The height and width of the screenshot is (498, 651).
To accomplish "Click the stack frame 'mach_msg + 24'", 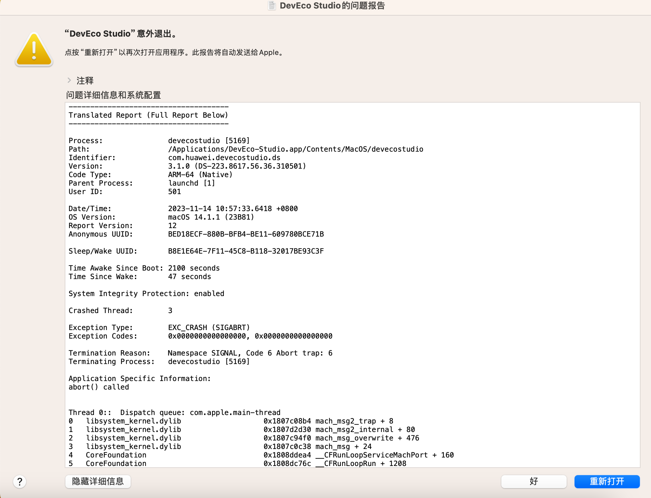I will (343, 446).
